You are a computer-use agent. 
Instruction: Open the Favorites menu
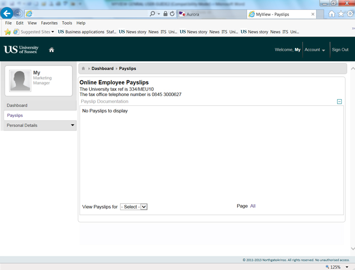[x=49, y=23]
